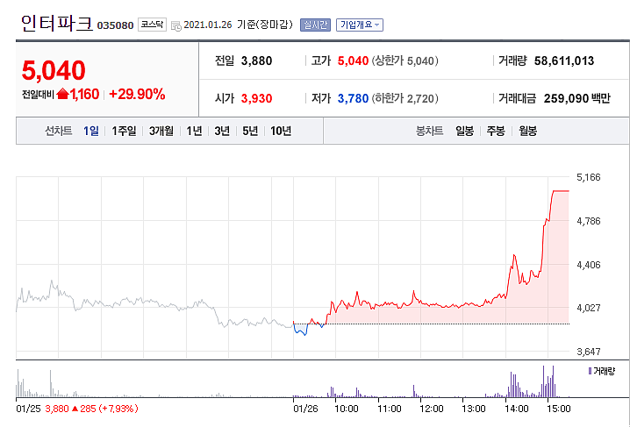Click the calendar clock icon beside date
The image size is (630, 427).
(x=176, y=26)
